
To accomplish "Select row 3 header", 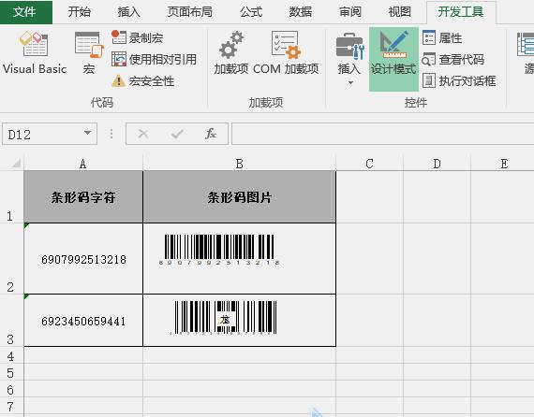I will coord(11,321).
